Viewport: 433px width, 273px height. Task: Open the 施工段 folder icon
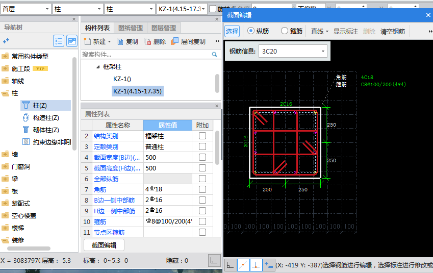pos(5,68)
